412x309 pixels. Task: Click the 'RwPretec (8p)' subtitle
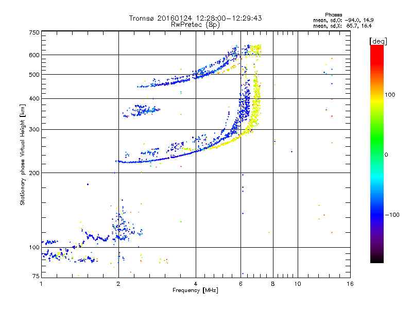click(x=195, y=25)
